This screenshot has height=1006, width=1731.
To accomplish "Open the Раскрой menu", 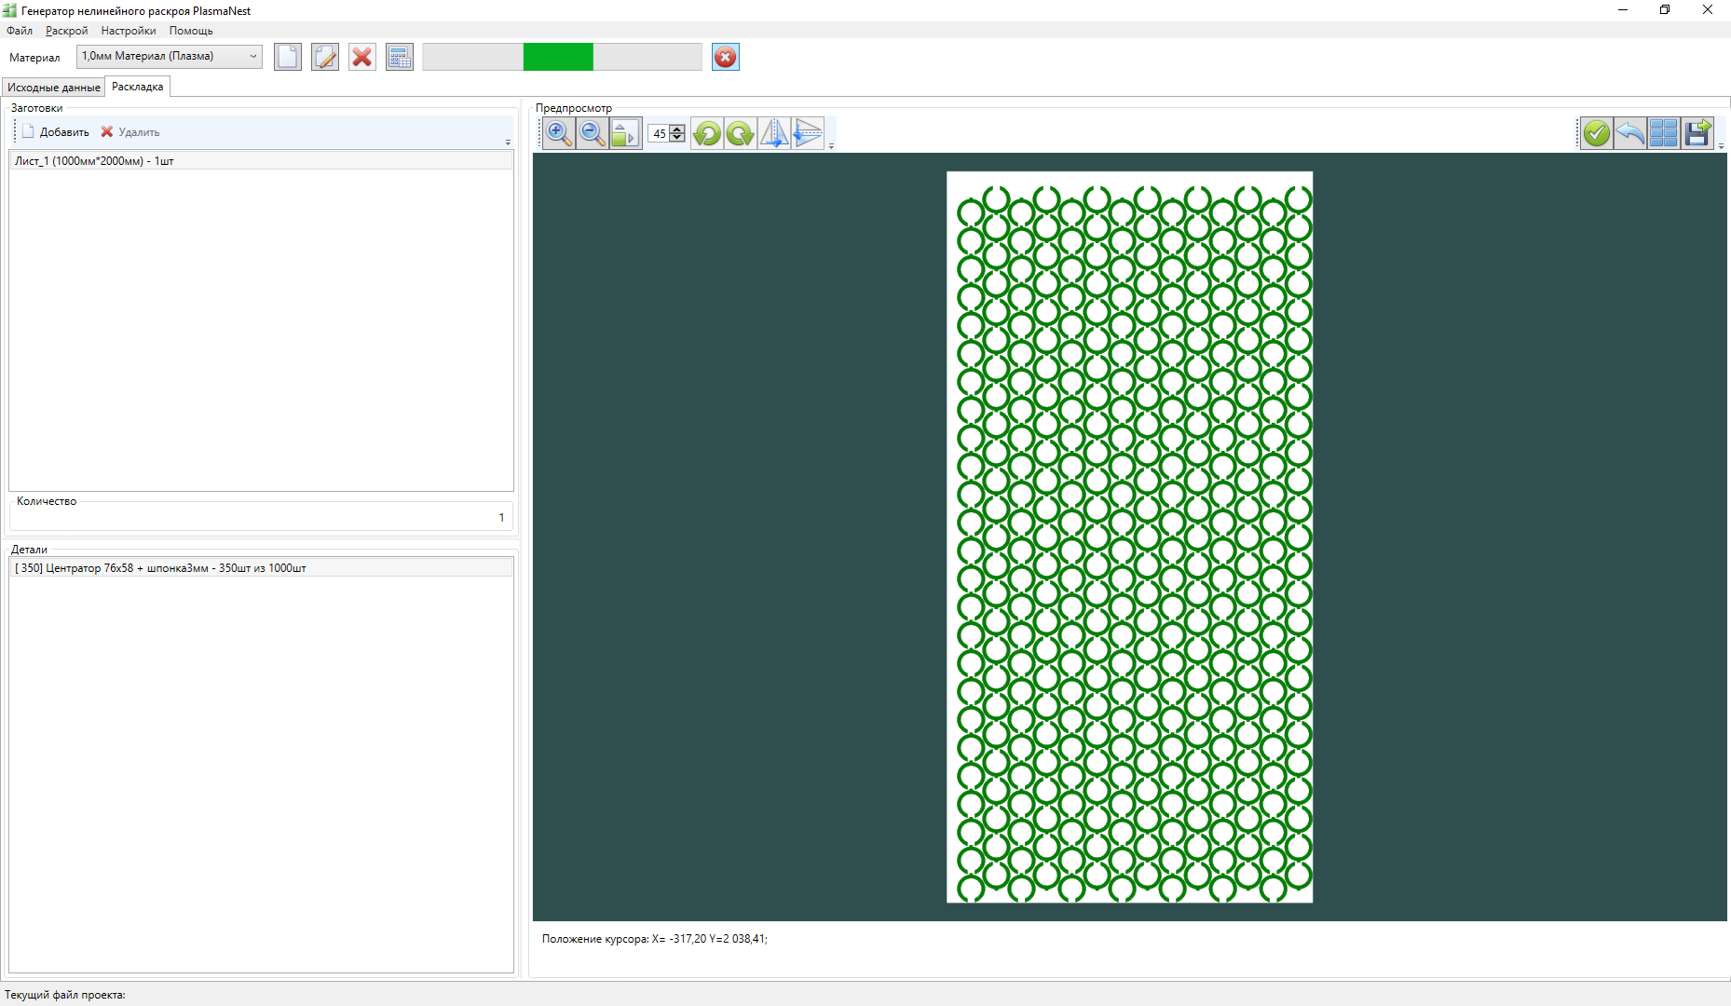I will pyautogui.click(x=67, y=31).
